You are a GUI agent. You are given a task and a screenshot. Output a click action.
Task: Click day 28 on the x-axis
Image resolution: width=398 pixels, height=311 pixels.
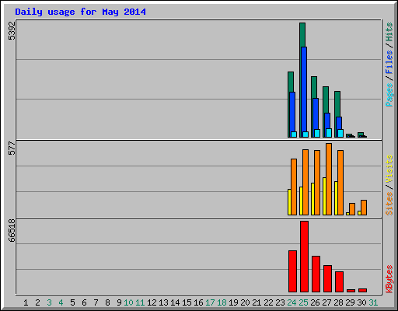[338, 302]
